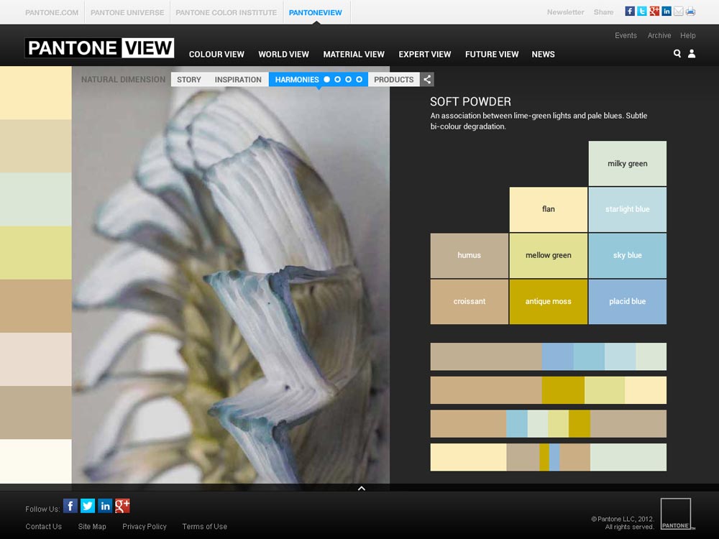Select the flan swatch
The height and width of the screenshot is (539, 719).
click(549, 209)
